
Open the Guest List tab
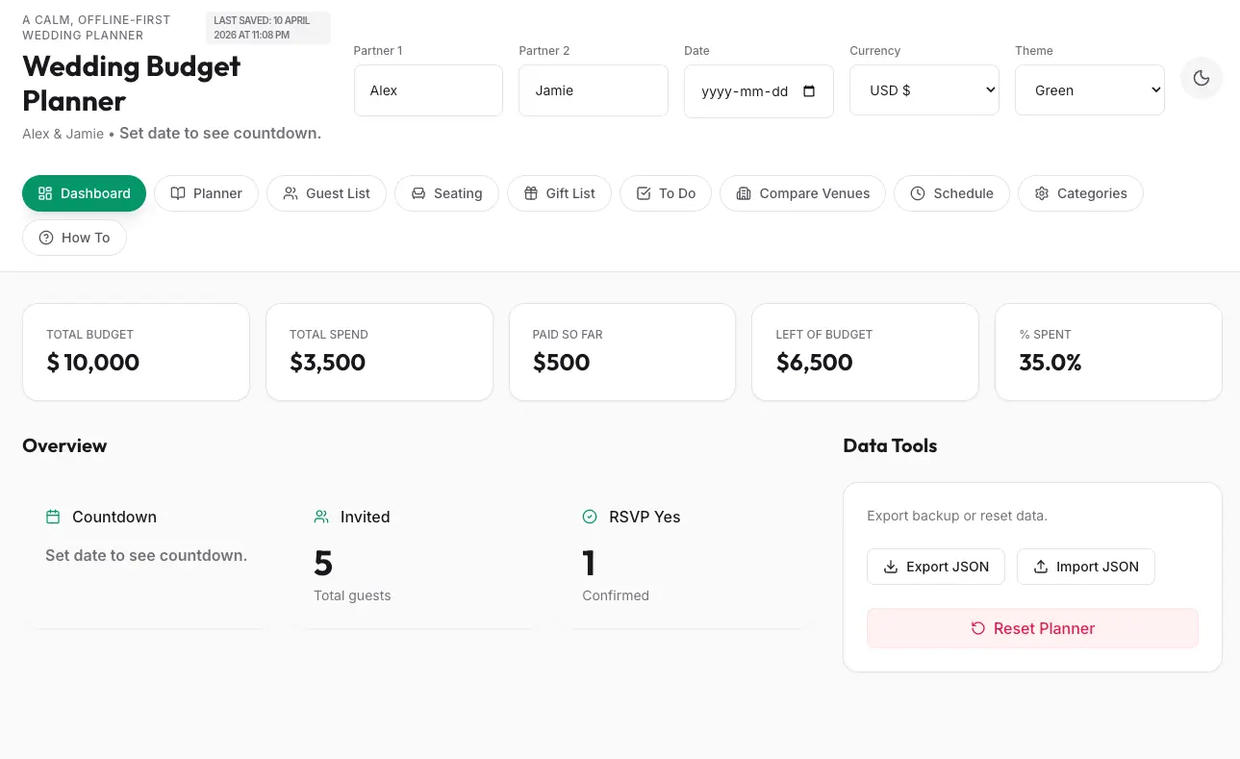pos(326,193)
